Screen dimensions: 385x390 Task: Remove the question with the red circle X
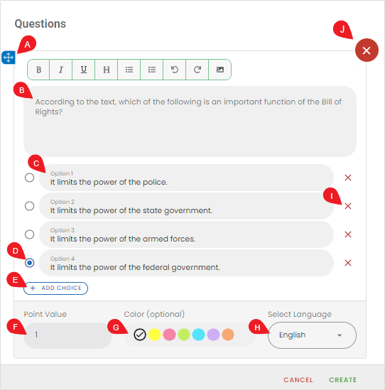tap(367, 50)
